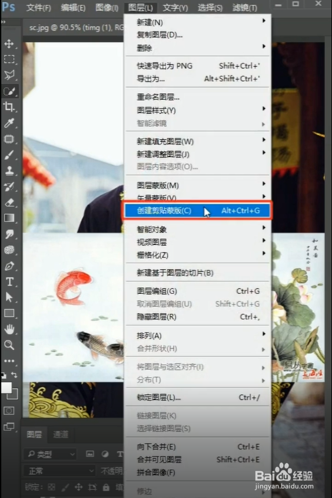Image resolution: width=332 pixels, height=498 pixels.
Task: Click the Change Screen Mode icon
Action: 9,427
